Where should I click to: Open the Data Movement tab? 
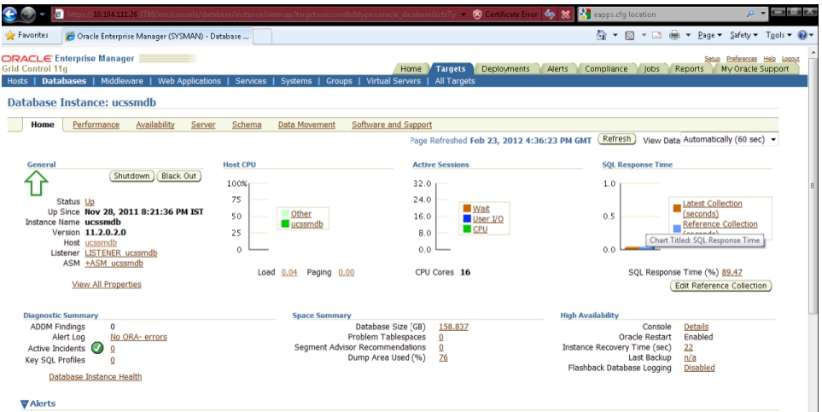point(306,125)
